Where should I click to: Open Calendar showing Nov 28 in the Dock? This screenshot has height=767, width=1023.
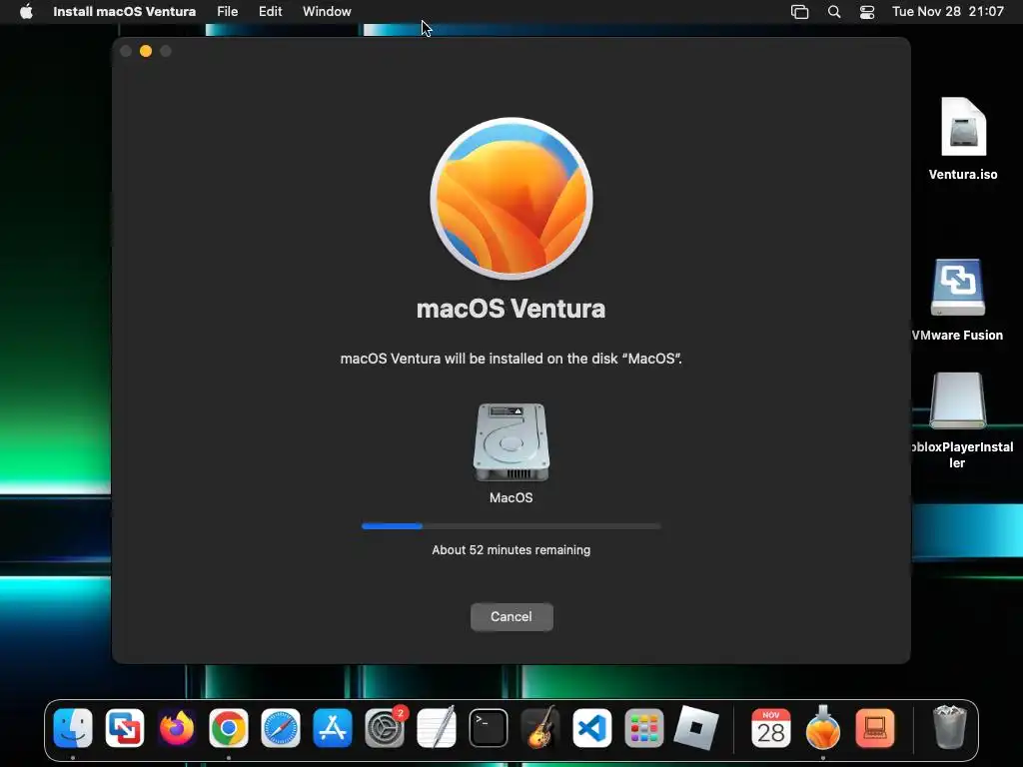pos(770,728)
